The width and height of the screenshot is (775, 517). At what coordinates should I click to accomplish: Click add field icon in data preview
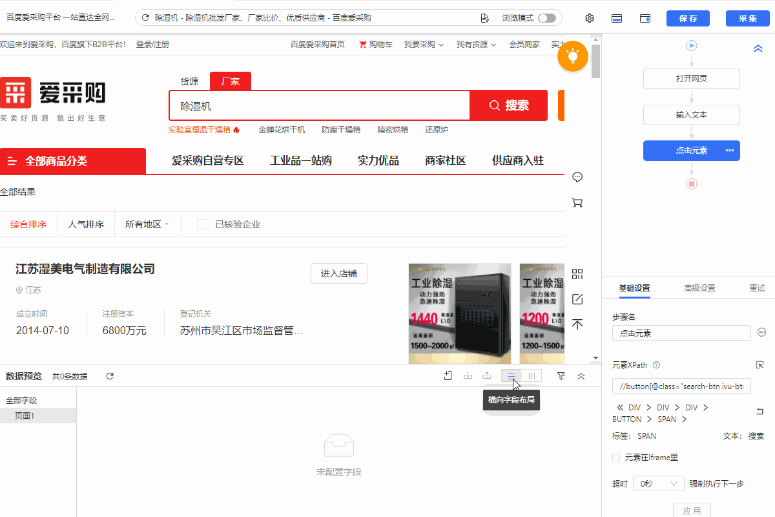tap(448, 376)
